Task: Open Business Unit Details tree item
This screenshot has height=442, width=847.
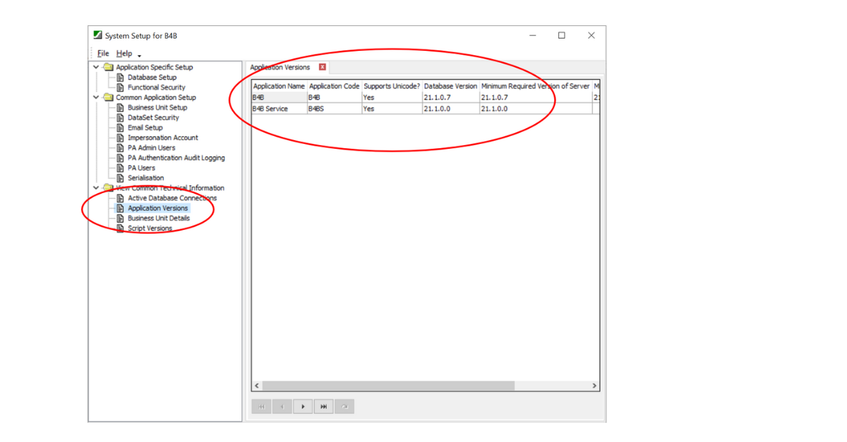Action: 159,219
